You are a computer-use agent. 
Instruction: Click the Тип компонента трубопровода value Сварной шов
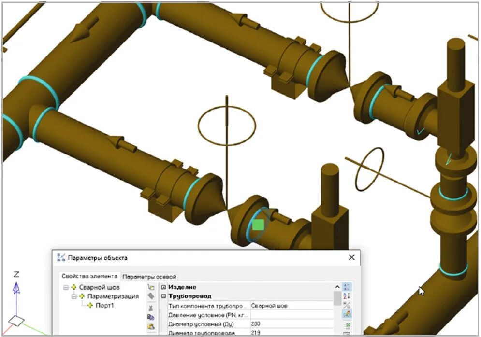292,306
